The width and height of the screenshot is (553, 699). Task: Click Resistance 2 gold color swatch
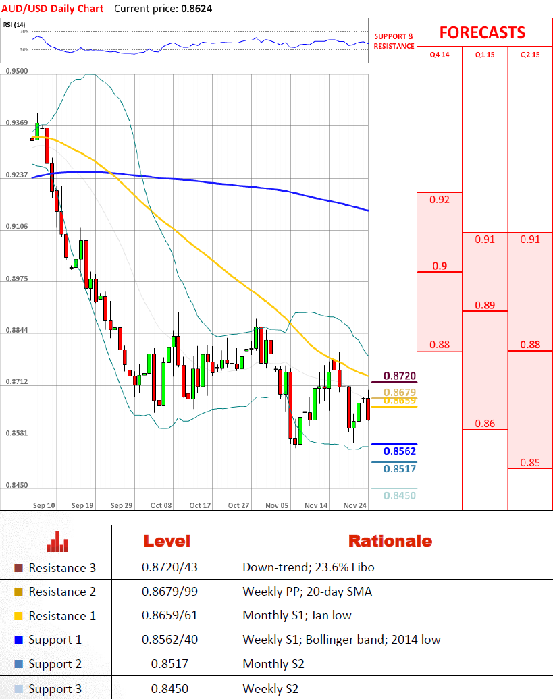pyautogui.click(x=18, y=592)
